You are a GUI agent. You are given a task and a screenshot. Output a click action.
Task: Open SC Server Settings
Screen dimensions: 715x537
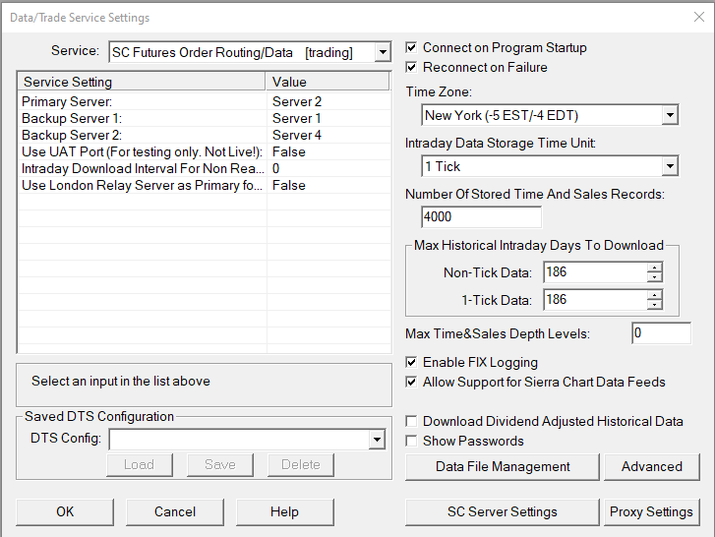pyautogui.click(x=502, y=512)
